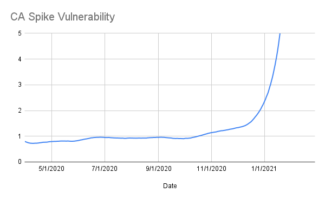Click the blue line at 5/1/2020 gridline
Image resolution: width=325 pixels, height=200 pixels.
[51, 141]
